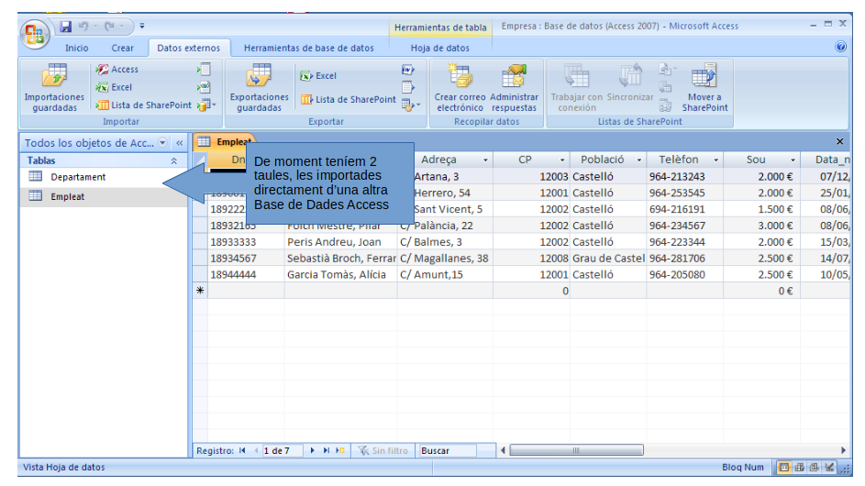Viewport: 865px width, 486px height.
Task: Close the Empleat datasheet with X
Action: pos(839,142)
